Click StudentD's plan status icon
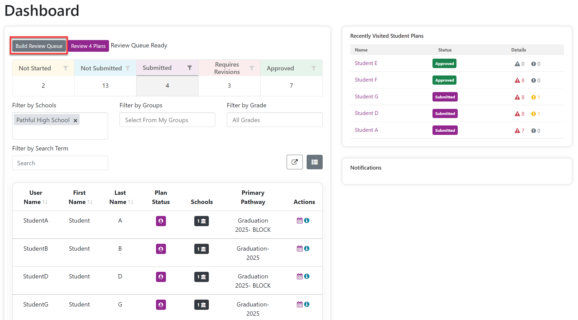Screen dimensions: 578x320 click(x=161, y=277)
